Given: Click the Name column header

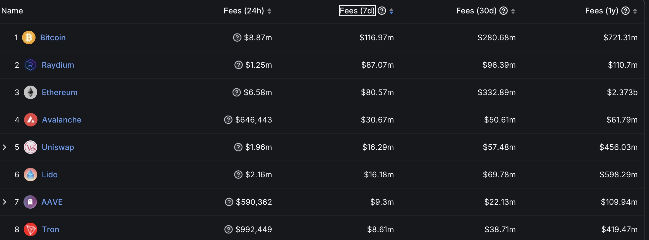Looking at the screenshot, I should point(12,11).
